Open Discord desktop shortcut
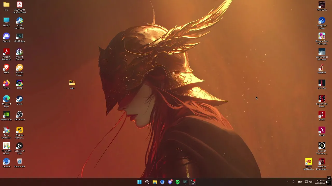The height and width of the screenshot is (186, 332). (x=6, y=38)
